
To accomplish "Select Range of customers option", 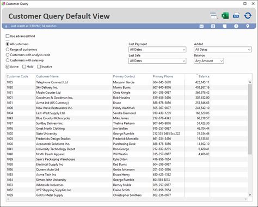I will coord(8,50).
